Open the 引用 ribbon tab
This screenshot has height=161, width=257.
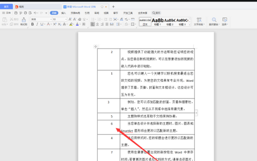87,13
